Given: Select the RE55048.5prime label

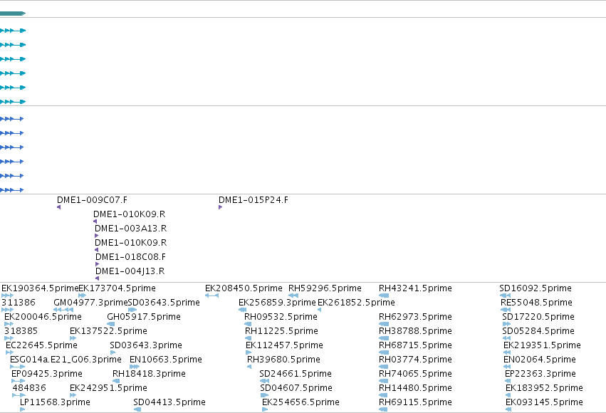Looking at the screenshot, I should 536,303.
